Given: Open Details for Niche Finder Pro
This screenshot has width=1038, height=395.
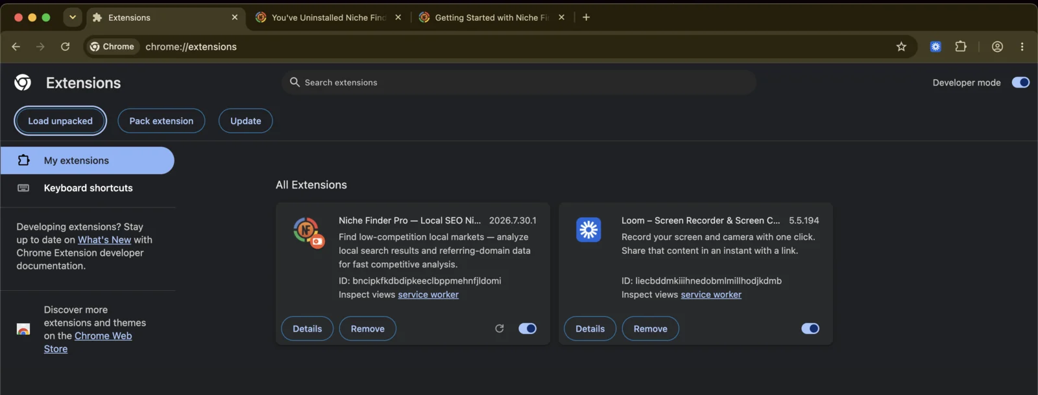Looking at the screenshot, I should point(308,328).
